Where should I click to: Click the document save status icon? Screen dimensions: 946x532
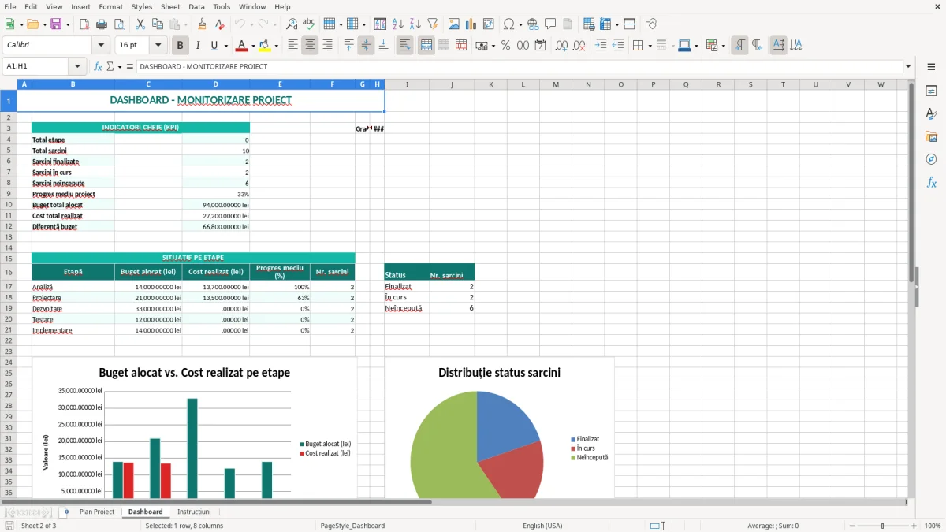point(9,526)
